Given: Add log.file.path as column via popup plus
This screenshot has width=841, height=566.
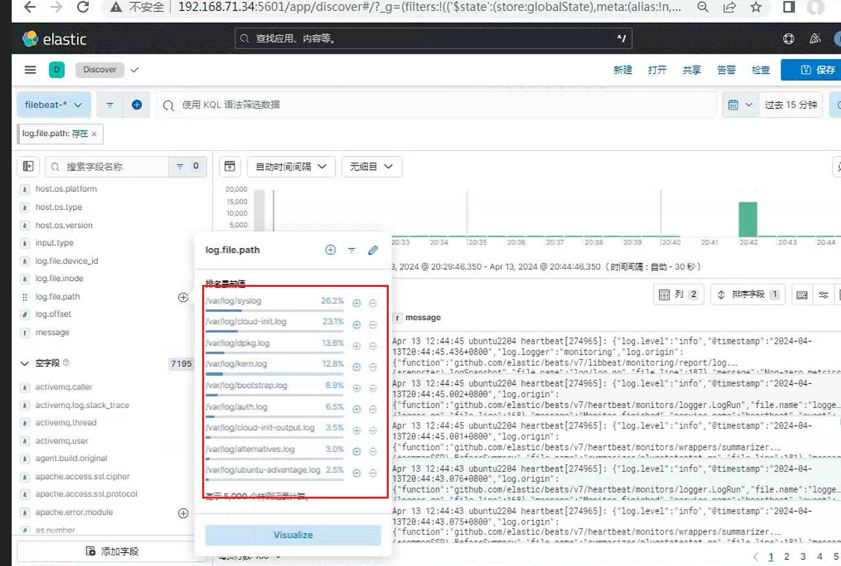Looking at the screenshot, I should click(x=330, y=250).
